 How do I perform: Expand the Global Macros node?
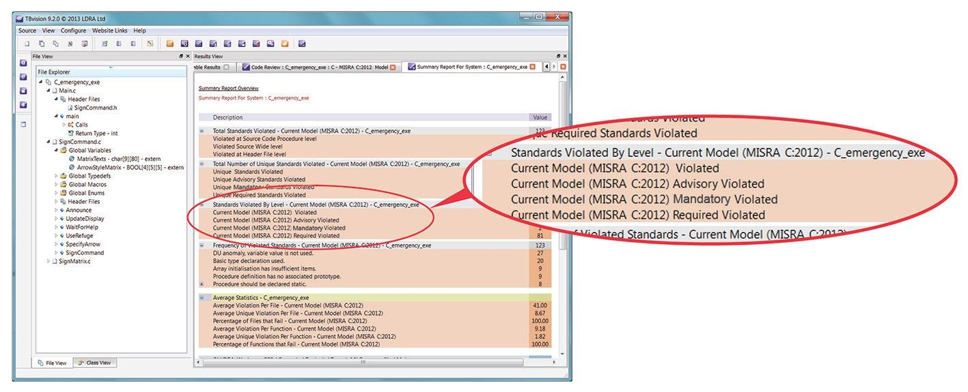point(56,184)
